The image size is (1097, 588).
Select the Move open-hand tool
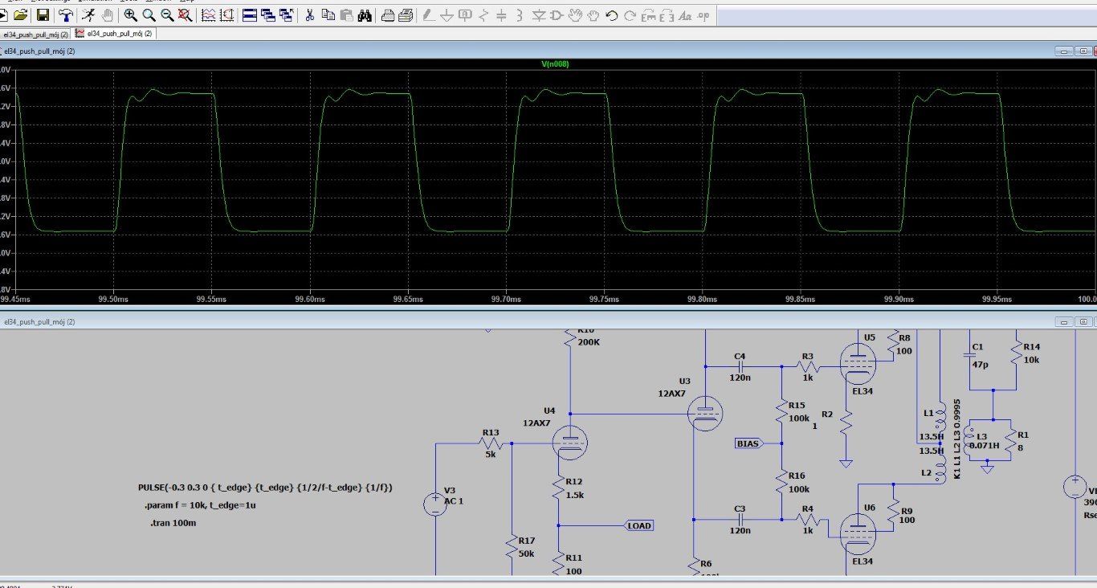574,15
